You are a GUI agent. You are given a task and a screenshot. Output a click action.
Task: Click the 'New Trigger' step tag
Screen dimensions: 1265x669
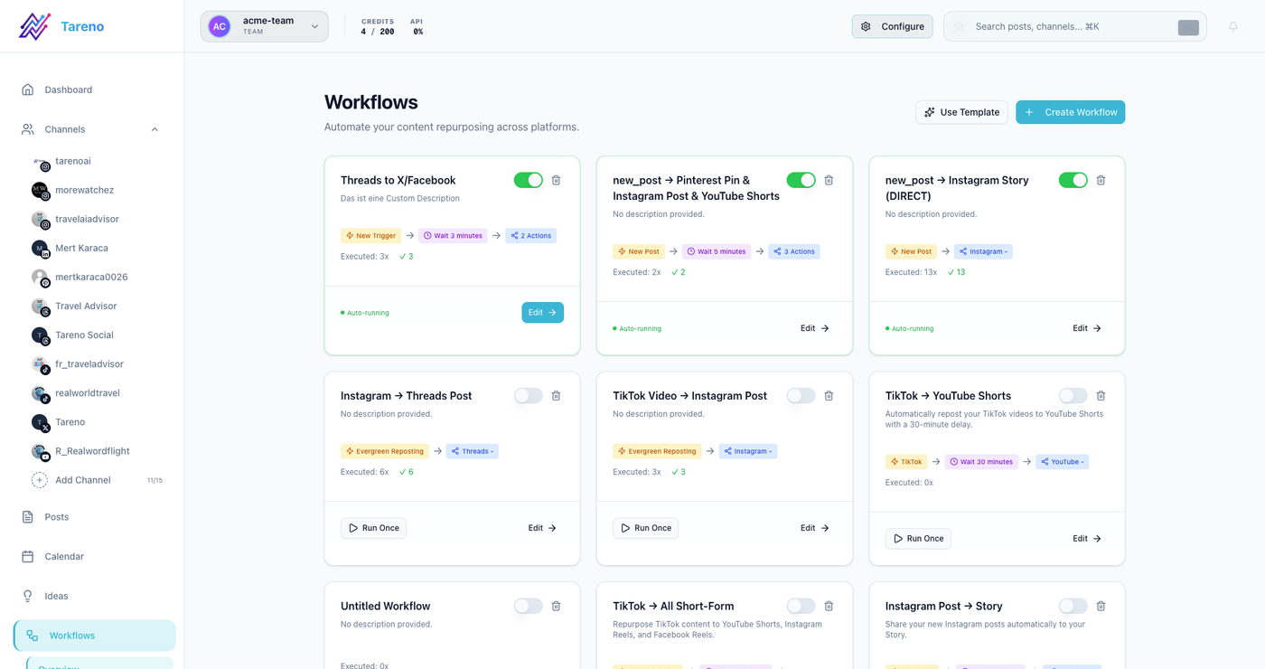[x=370, y=235]
